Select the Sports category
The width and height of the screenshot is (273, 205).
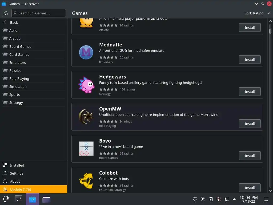34,95
